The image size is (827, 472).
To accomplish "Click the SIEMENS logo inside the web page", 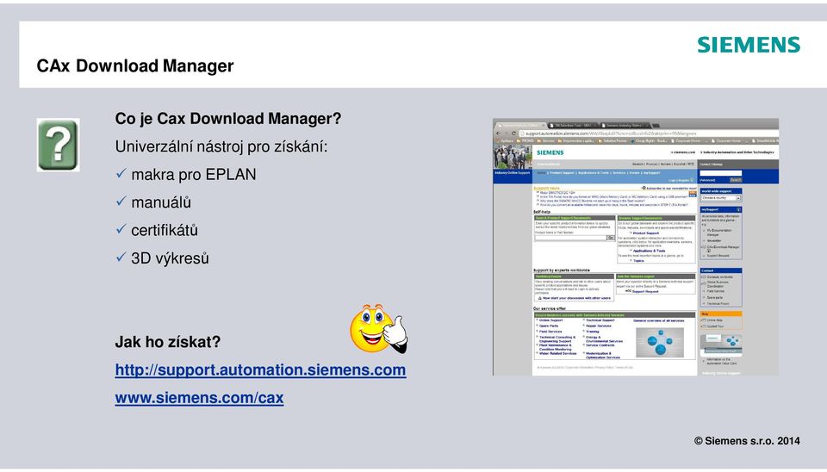I will click(550, 152).
